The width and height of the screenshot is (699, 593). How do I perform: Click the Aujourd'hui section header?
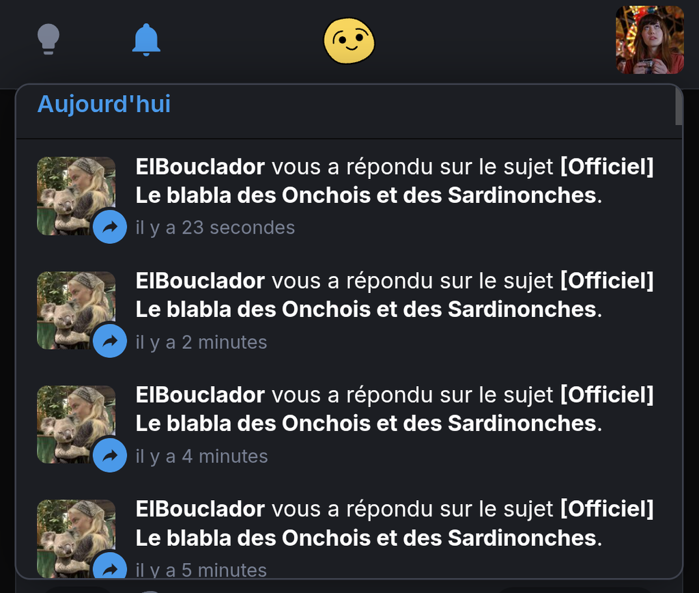[x=104, y=105]
